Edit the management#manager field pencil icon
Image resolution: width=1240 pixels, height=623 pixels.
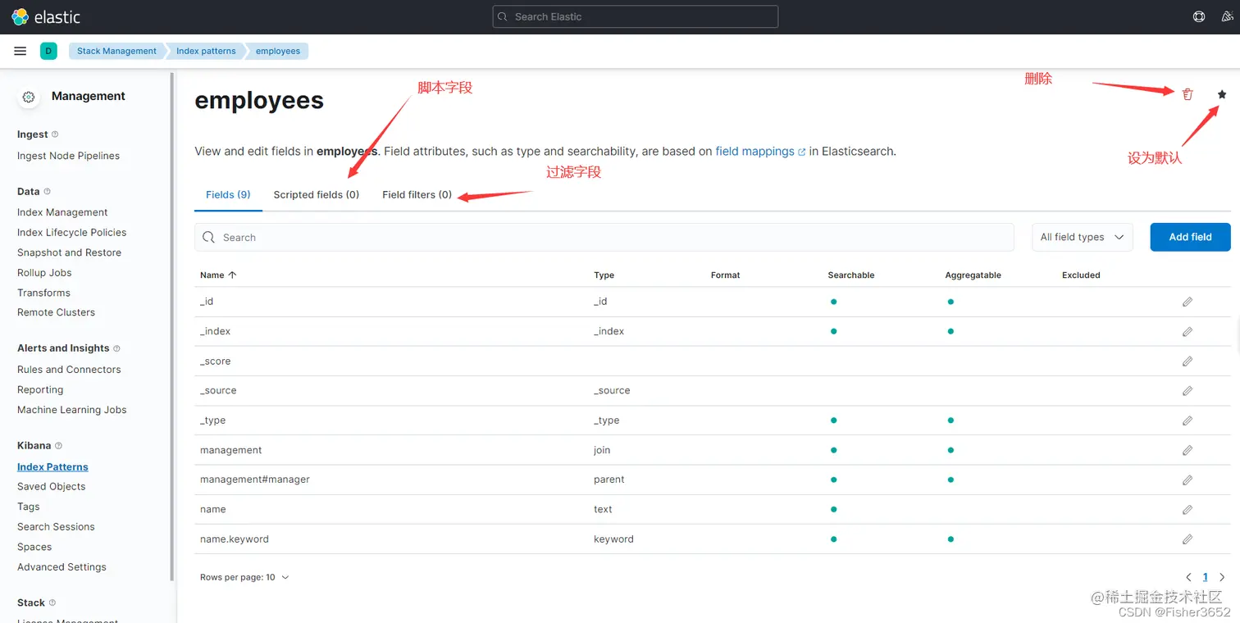point(1188,480)
